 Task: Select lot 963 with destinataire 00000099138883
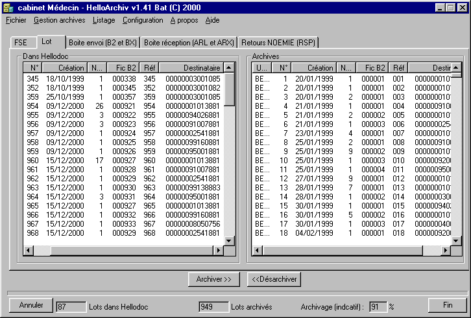(123, 188)
